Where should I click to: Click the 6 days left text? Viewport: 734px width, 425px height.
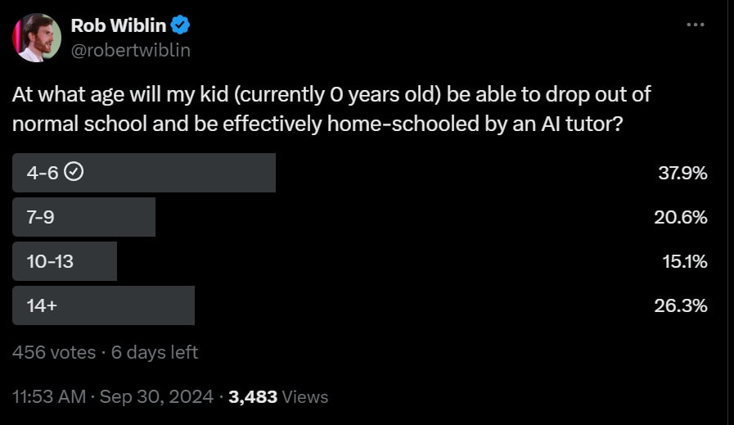[x=155, y=352]
